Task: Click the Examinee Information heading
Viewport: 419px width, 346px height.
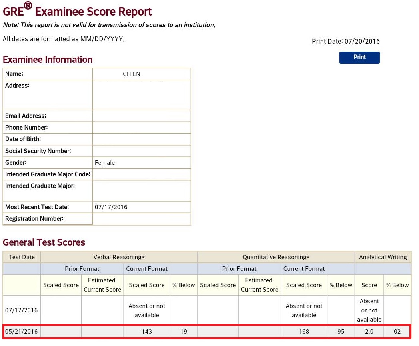Action: [48, 60]
